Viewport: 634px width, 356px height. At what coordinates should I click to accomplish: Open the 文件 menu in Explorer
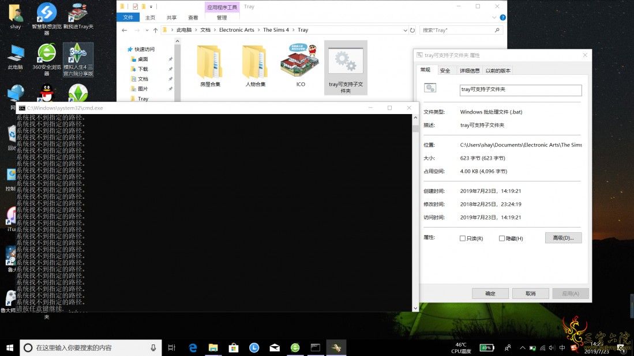point(128,17)
